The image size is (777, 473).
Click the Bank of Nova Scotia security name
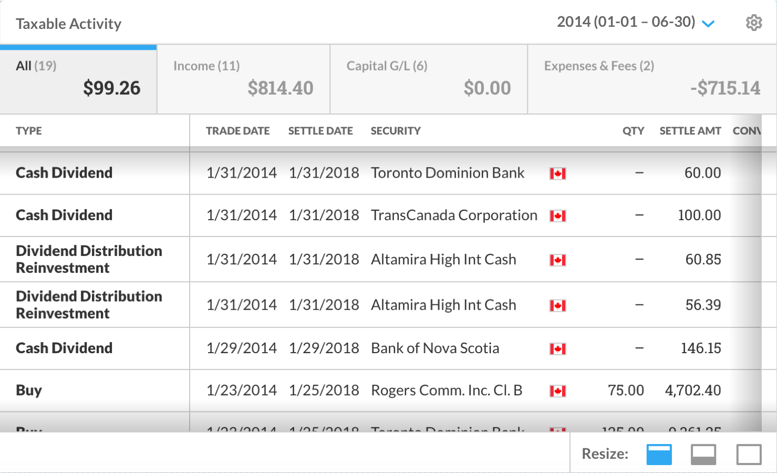coord(435,348)
